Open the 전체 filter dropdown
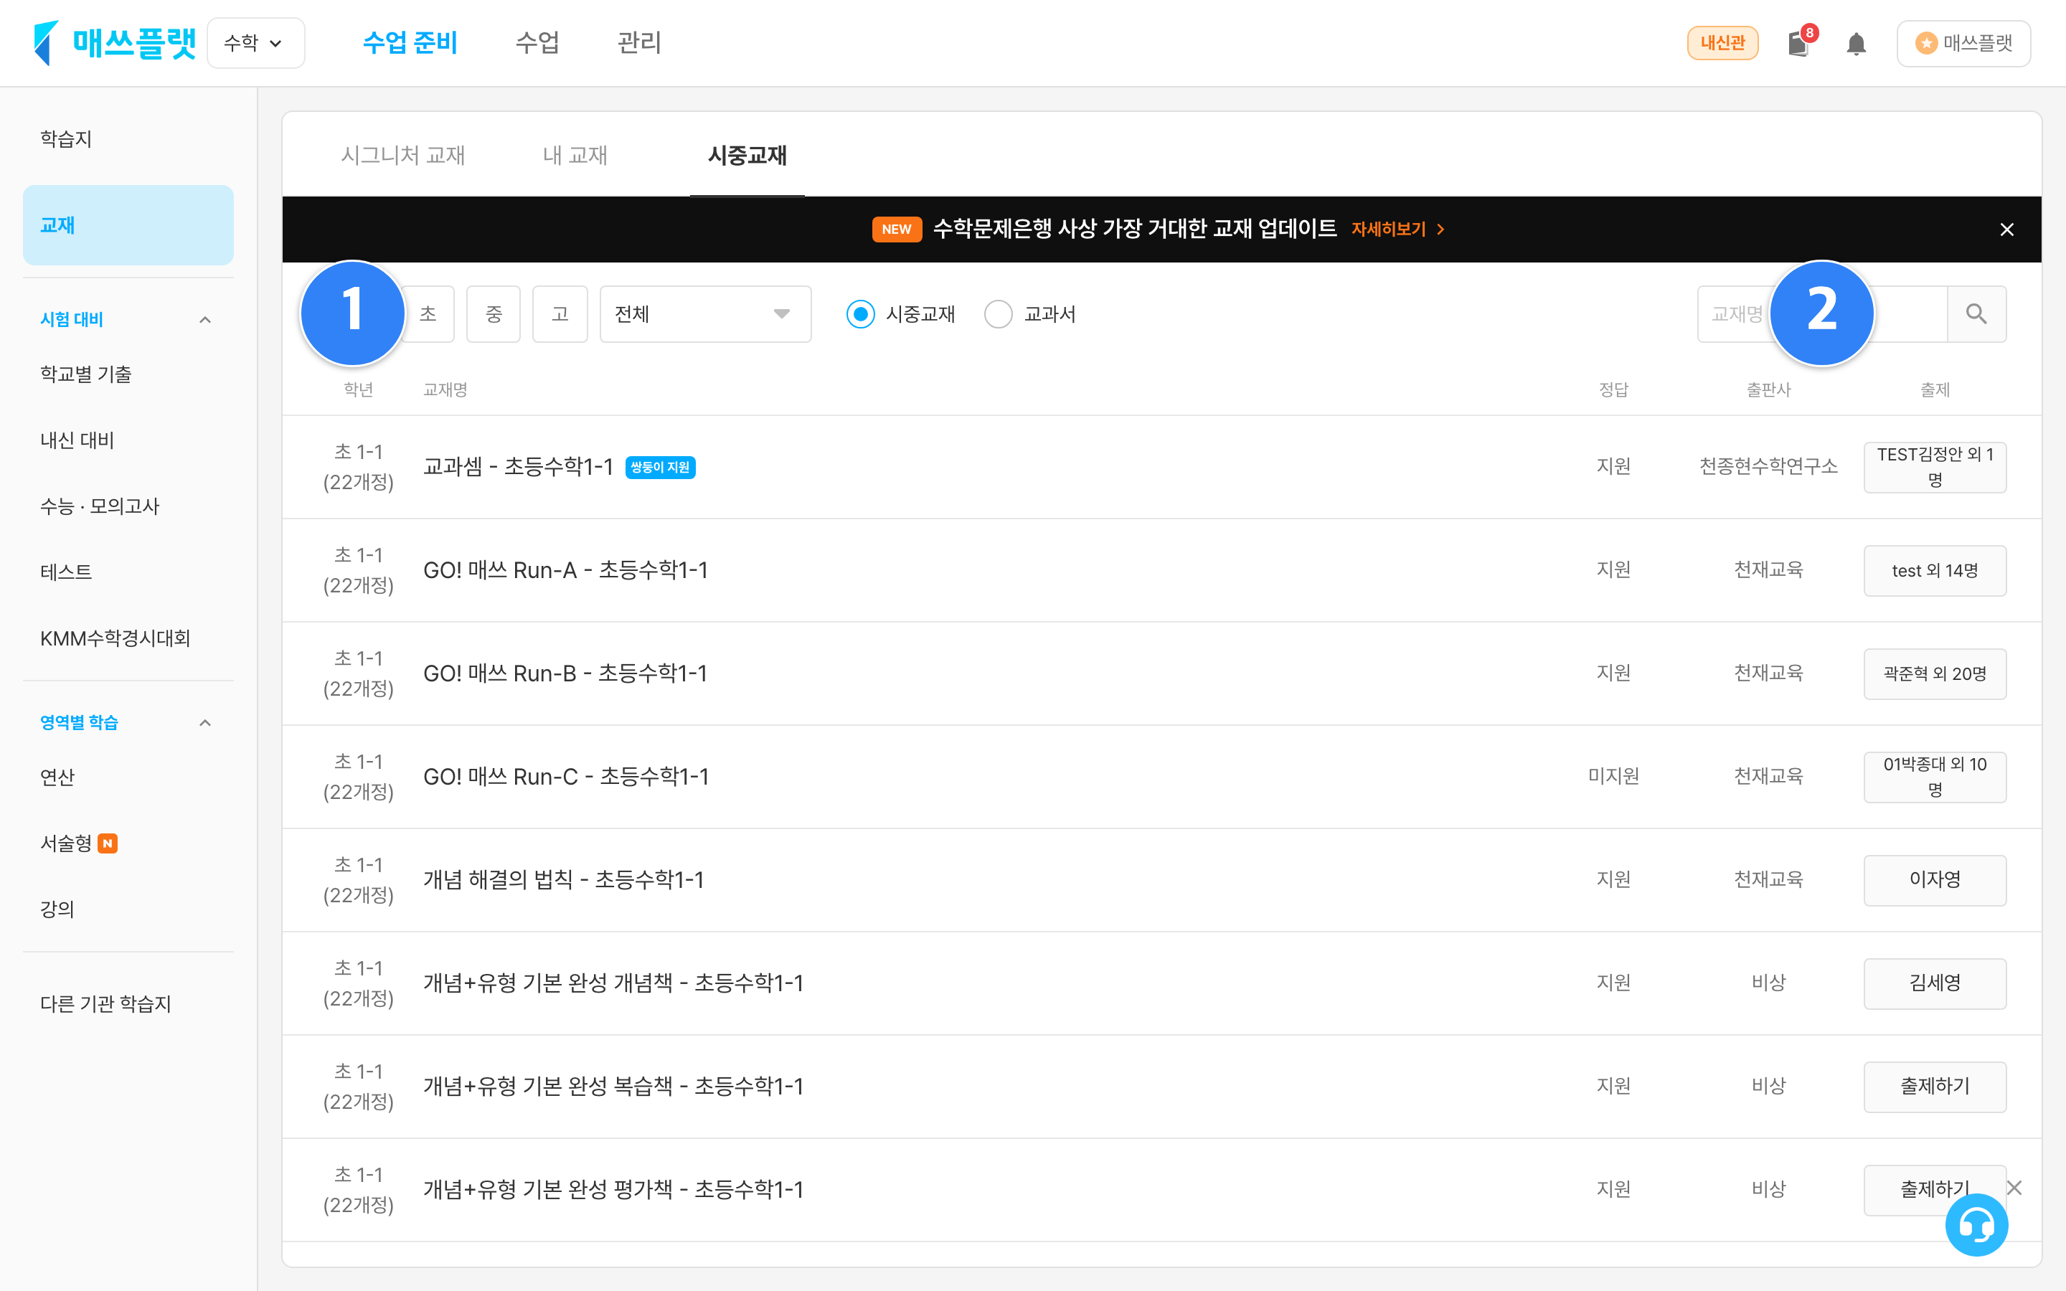Viewport: 2066px width, 1291px height. (x=705, y=314)
